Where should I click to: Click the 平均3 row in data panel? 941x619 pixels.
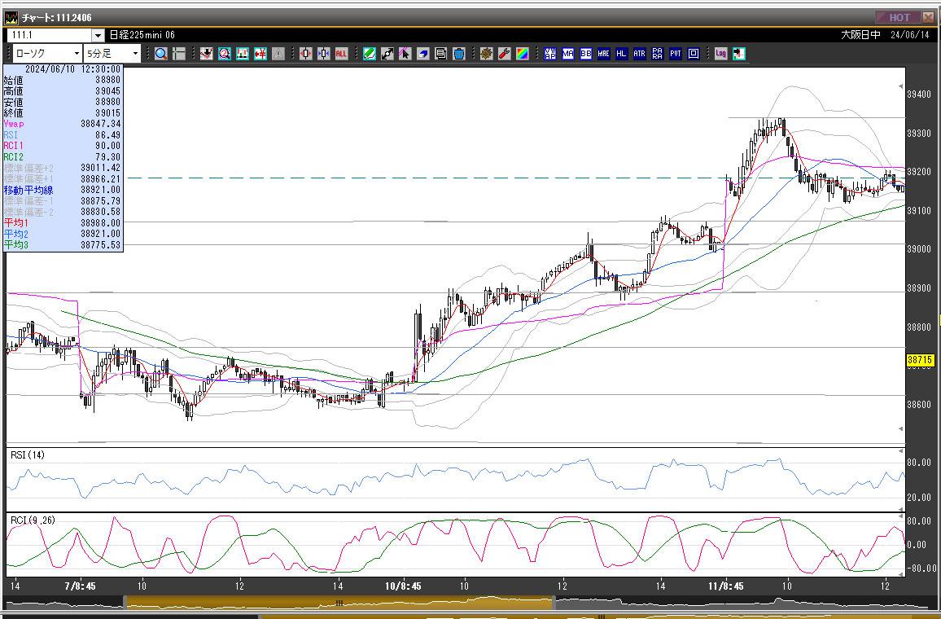tap(63, 245)
